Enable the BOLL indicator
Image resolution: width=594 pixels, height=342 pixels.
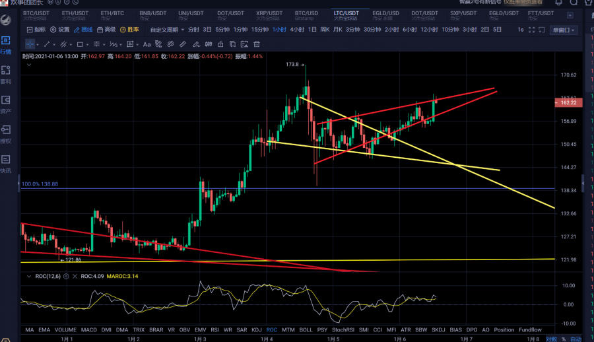306,330
